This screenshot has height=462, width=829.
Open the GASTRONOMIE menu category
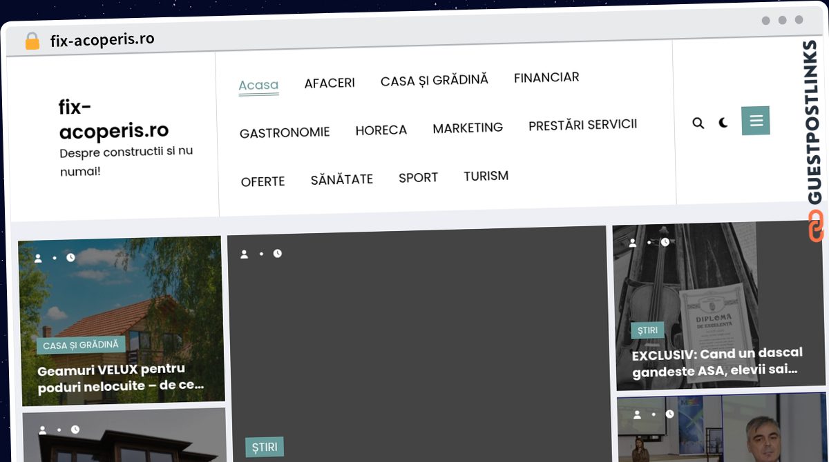[285, 132]
